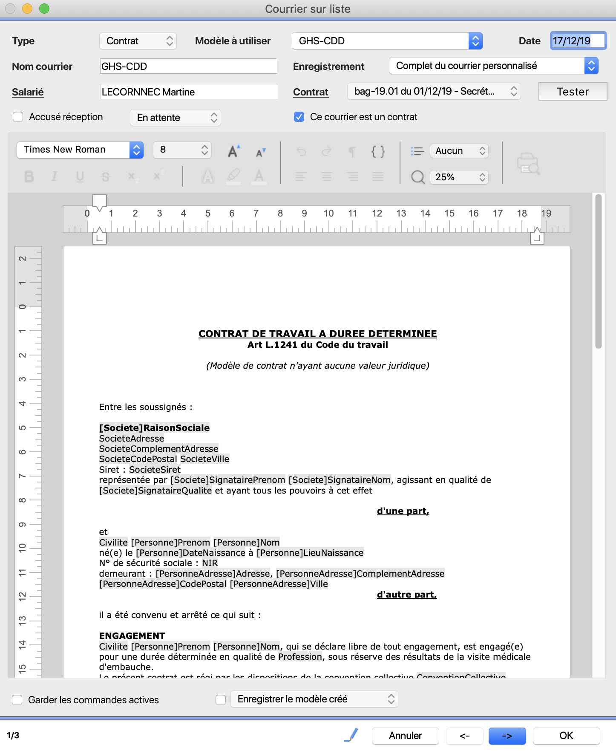Click the 1/3 record counter

(x=13, y=736)
